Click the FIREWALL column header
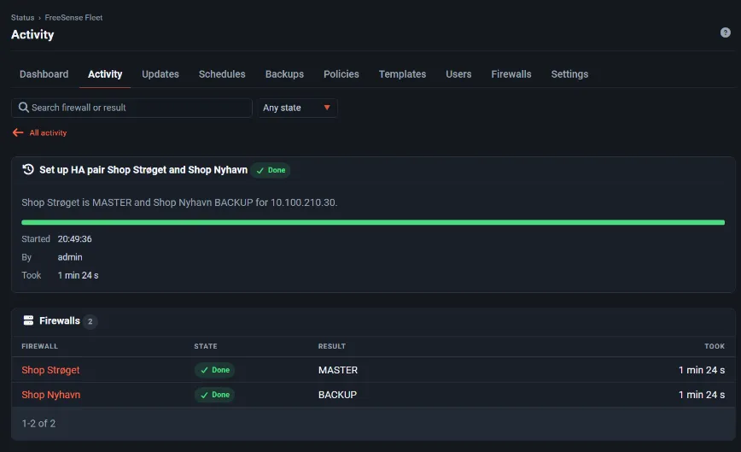This screenshot has width=741, height=452. pyautogui.click(x=39, y=346)
